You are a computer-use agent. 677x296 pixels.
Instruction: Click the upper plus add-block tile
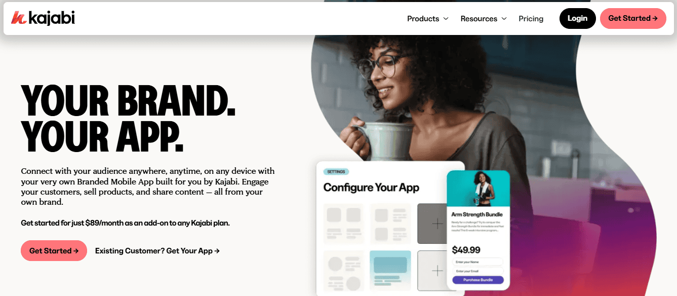pos(431,224)
